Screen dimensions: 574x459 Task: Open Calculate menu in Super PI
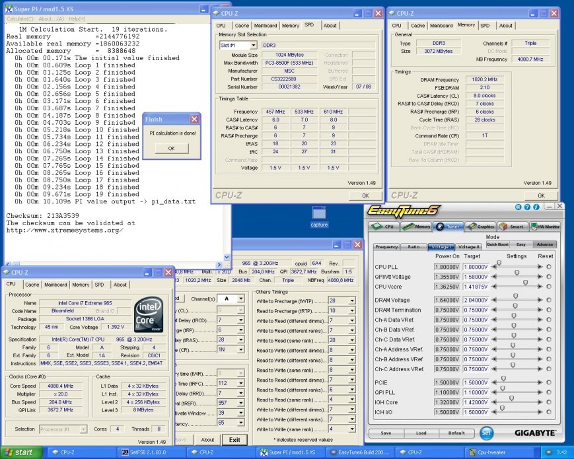[x=20, y=18]
